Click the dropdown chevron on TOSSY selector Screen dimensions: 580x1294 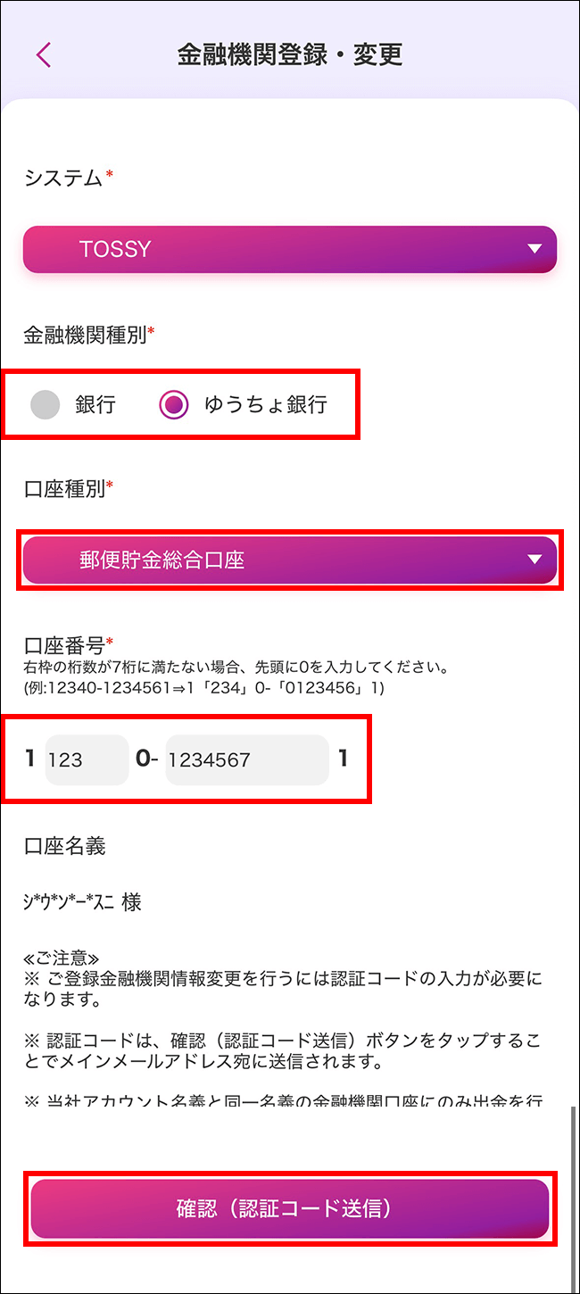[533, 249]
